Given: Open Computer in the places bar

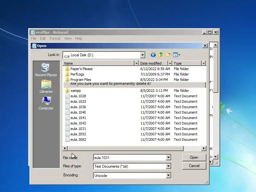Looking at the screenshot, I should click(x=46, y=103).
